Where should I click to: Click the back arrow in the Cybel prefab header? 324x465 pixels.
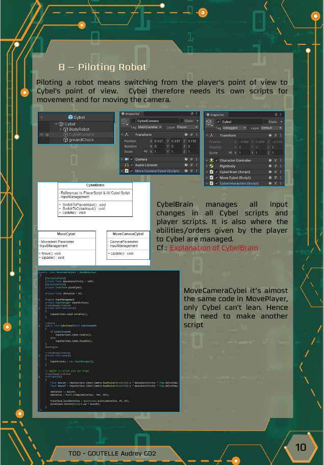pyautogui.click(x=41, y=117)
